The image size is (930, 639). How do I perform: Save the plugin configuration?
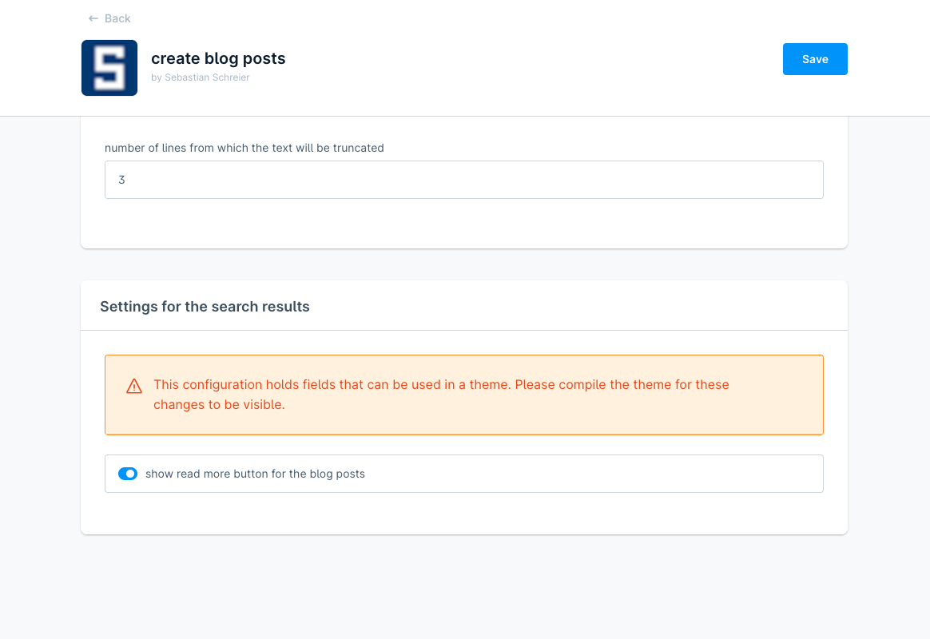point(815,59)
